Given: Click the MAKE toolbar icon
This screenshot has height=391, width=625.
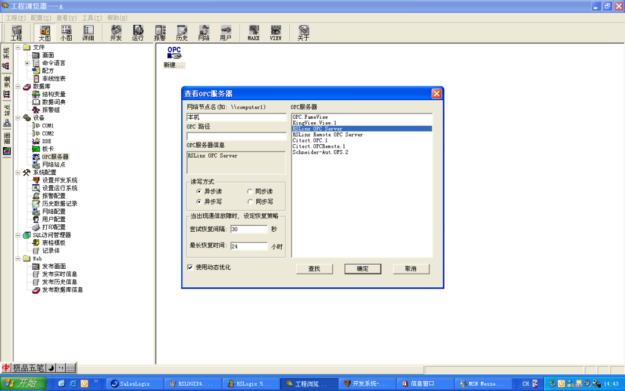Looking at the screenshot, I should (x=253, y=32).
